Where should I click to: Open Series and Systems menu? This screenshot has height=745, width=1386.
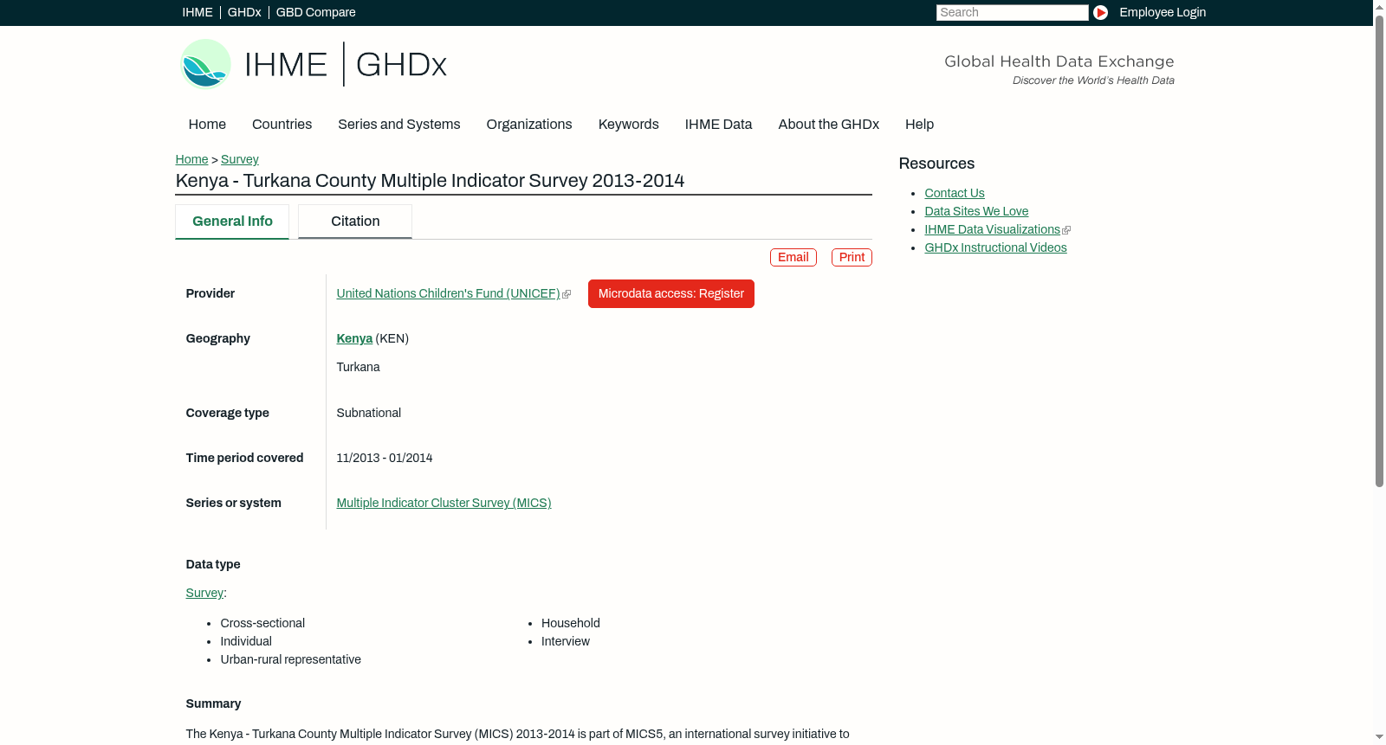pyautogui.click(x=399, y=125)
